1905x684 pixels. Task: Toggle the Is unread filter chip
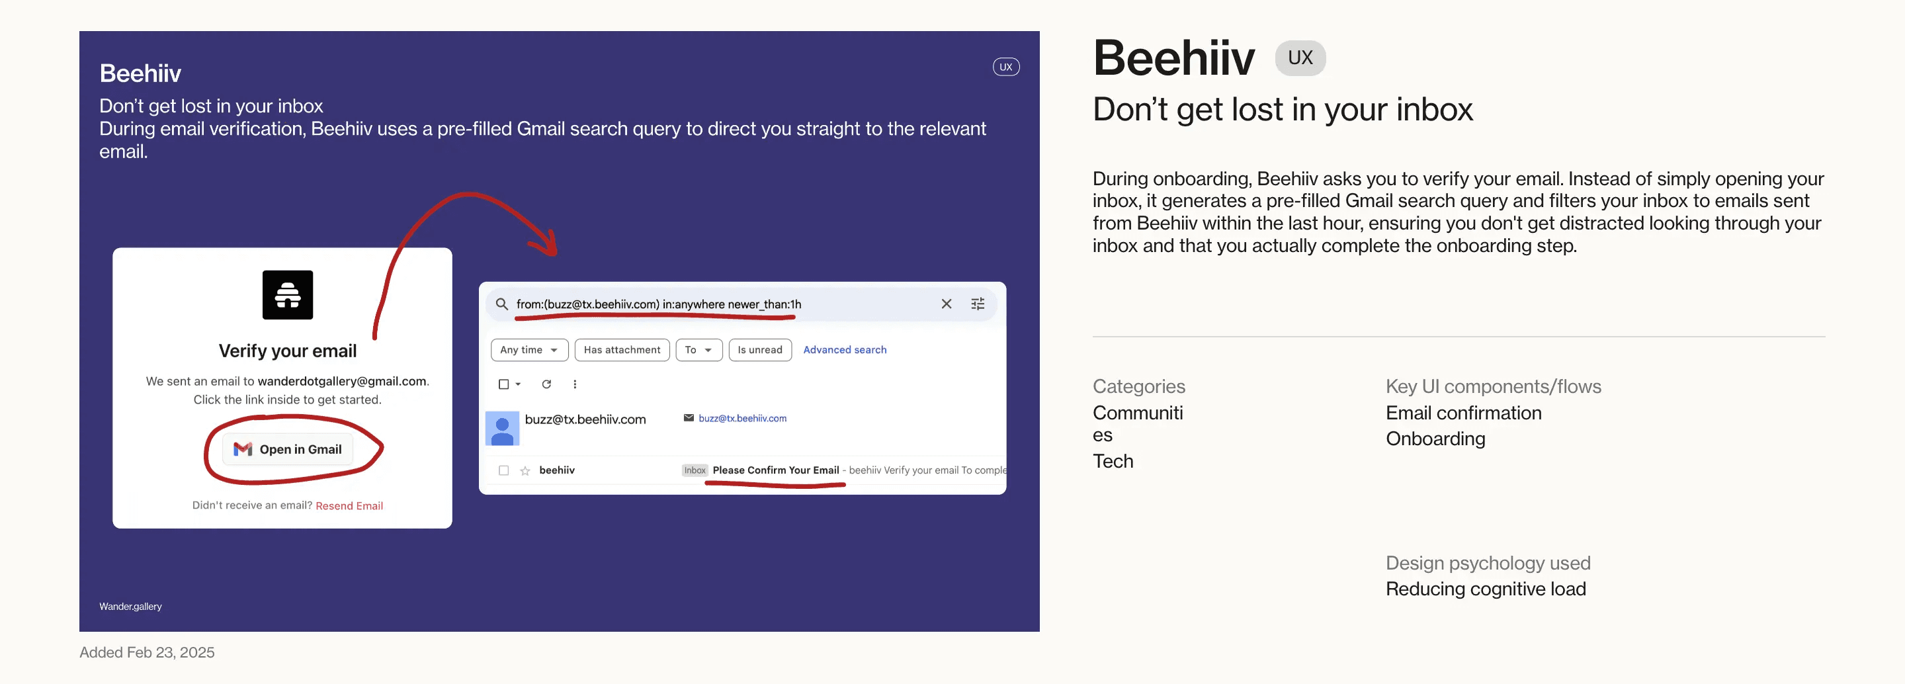[x=759, y=350]
